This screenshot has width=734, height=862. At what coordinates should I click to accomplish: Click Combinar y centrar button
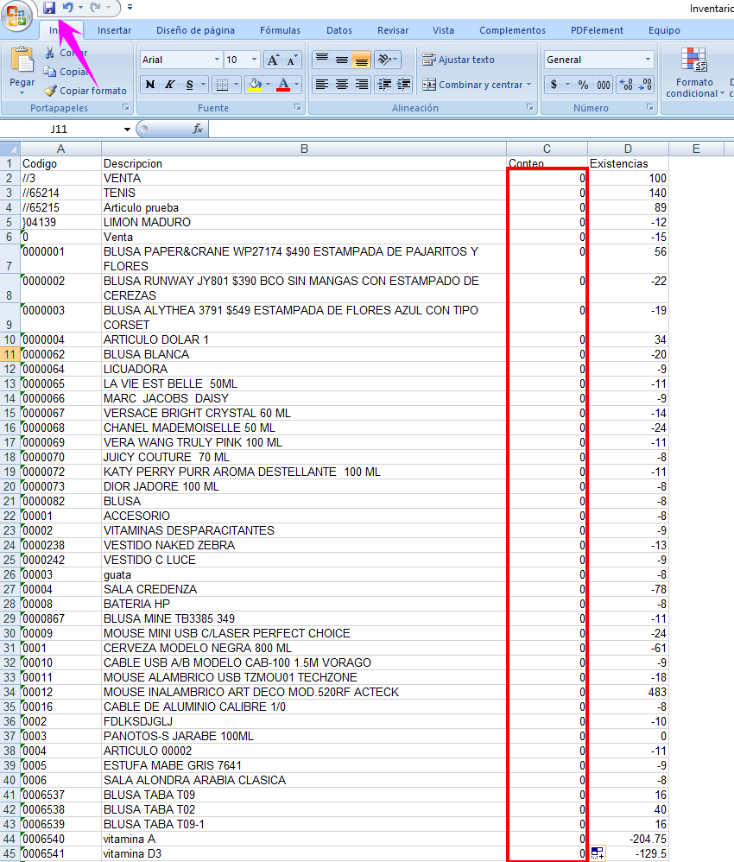click(473, 85)
